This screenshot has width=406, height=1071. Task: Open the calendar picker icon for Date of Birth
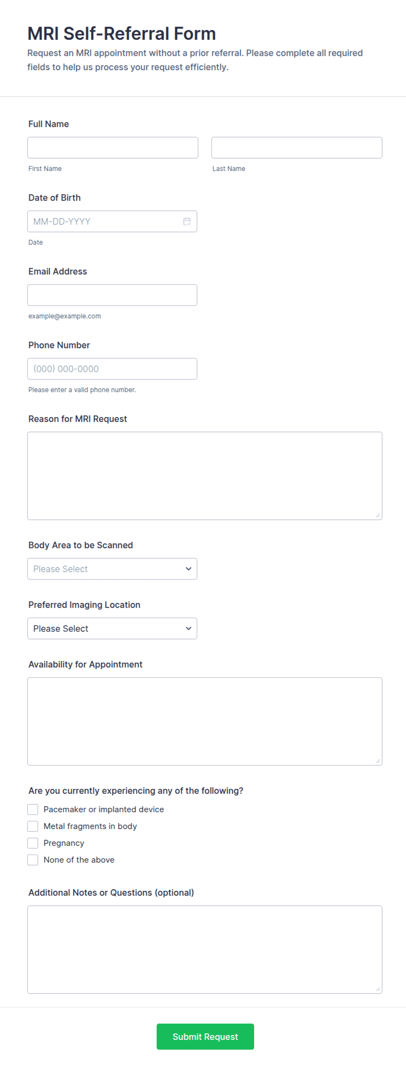187,222
